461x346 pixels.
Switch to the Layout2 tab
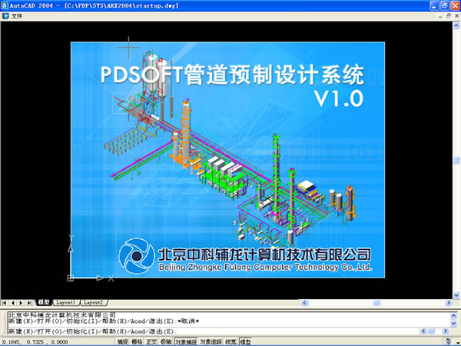(x=93, y=302)
